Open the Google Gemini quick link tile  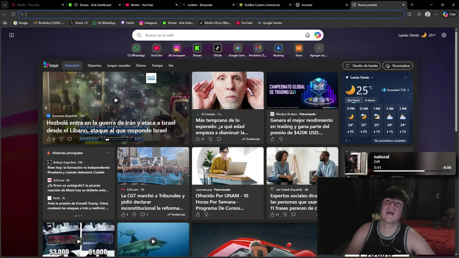click(238, 50)
